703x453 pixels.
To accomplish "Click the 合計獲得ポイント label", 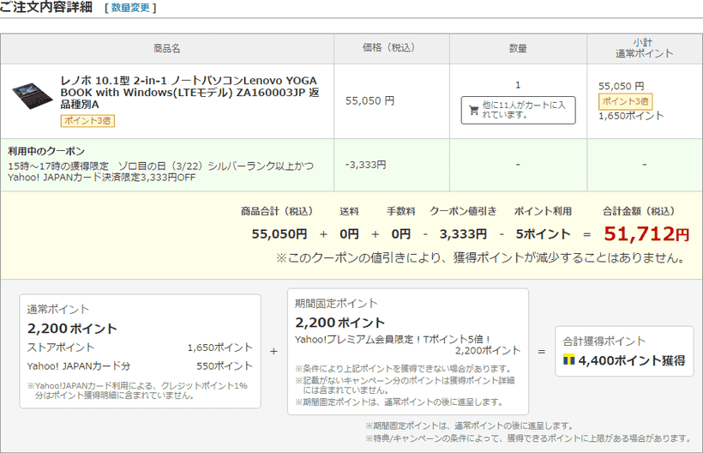I will tap(604, 341).
